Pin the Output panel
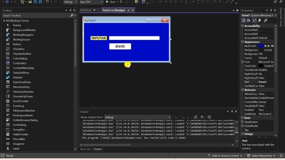 [232, 112]
